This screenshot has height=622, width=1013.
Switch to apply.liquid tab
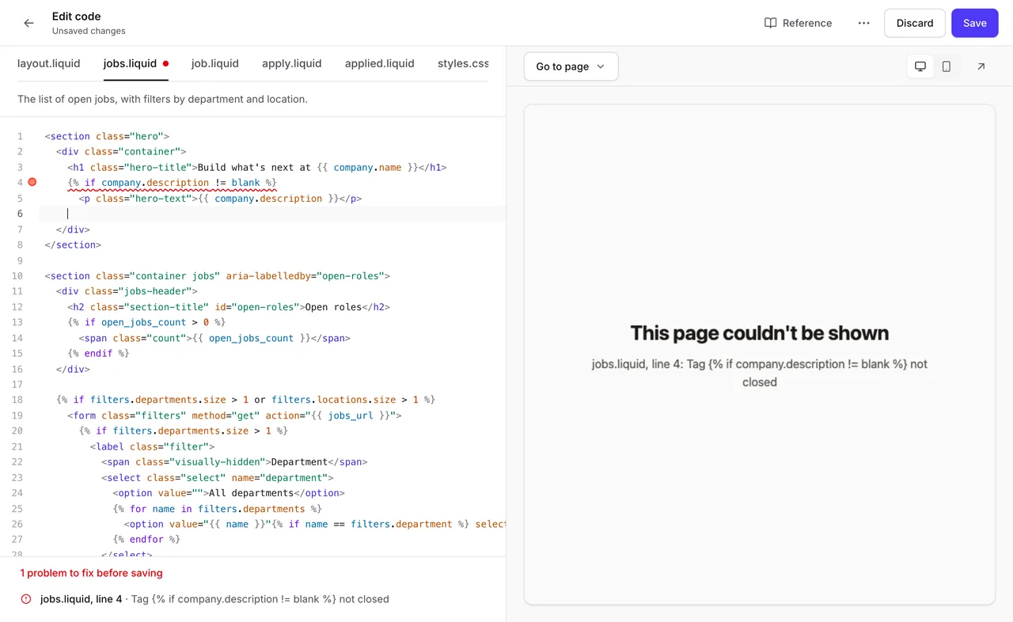(x=292, y=63)
